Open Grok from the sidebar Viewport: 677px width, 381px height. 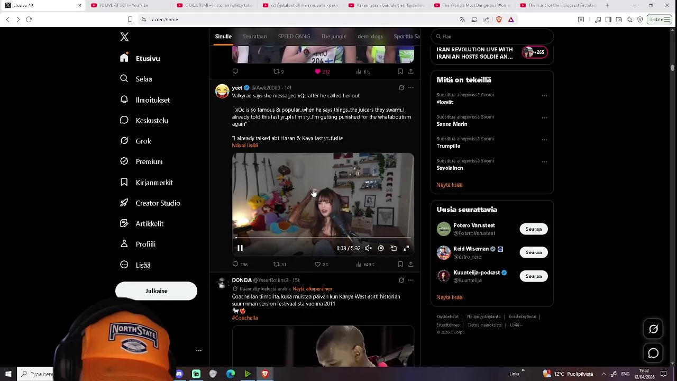tap(136, 141)
